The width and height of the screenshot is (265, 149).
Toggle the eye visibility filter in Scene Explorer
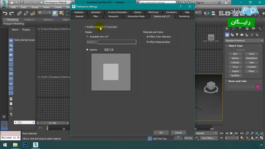pyautogui.click(x=11, y=93)
